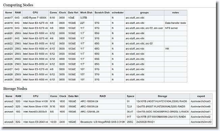220x131 pixels.
Task: Select the arcbl24 name cell
Action: (x=8, y=54)
